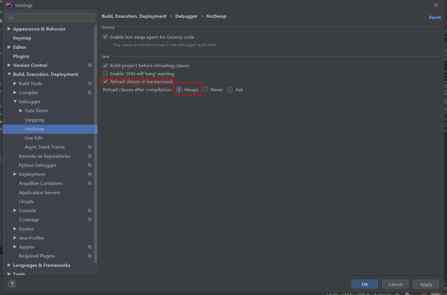Click the project-level icon beside Build Tools

tap(90, 84)
